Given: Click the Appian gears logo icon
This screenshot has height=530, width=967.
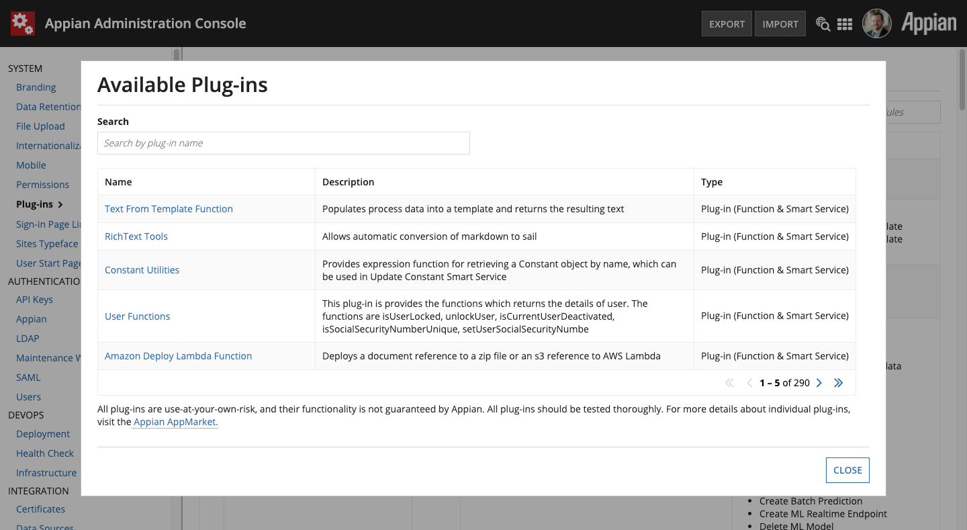Looking at the screenshot, I should [22, 24].
